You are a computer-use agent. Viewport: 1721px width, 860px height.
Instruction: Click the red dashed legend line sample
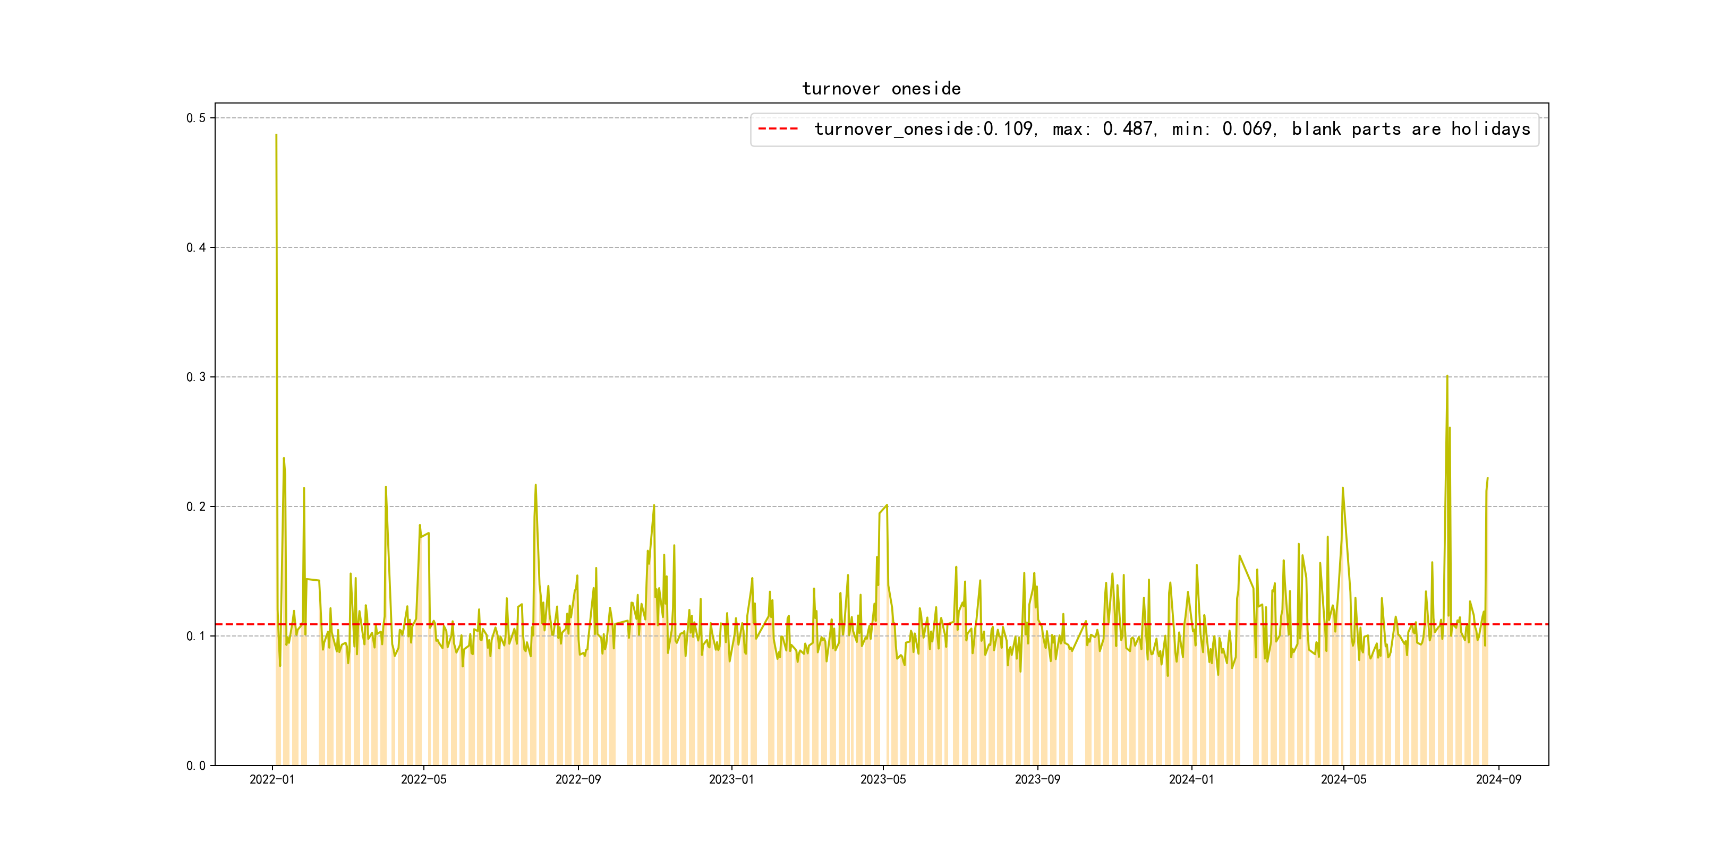[778, 129]
